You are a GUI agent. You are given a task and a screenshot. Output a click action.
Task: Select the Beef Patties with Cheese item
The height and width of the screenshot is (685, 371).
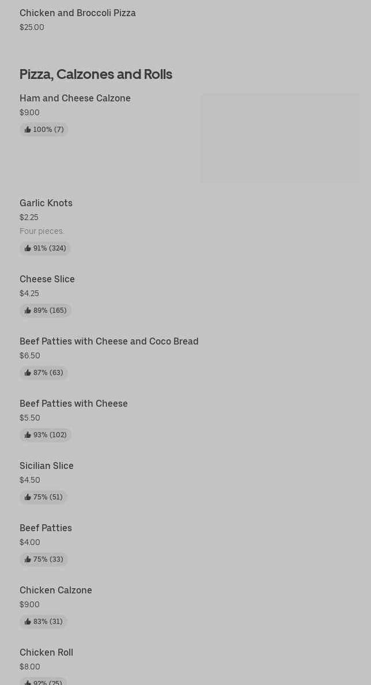coord(73,404)
